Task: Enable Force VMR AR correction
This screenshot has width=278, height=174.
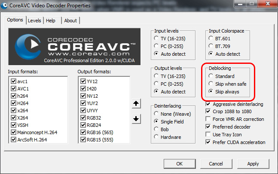Action: click(x=208, y=119)
